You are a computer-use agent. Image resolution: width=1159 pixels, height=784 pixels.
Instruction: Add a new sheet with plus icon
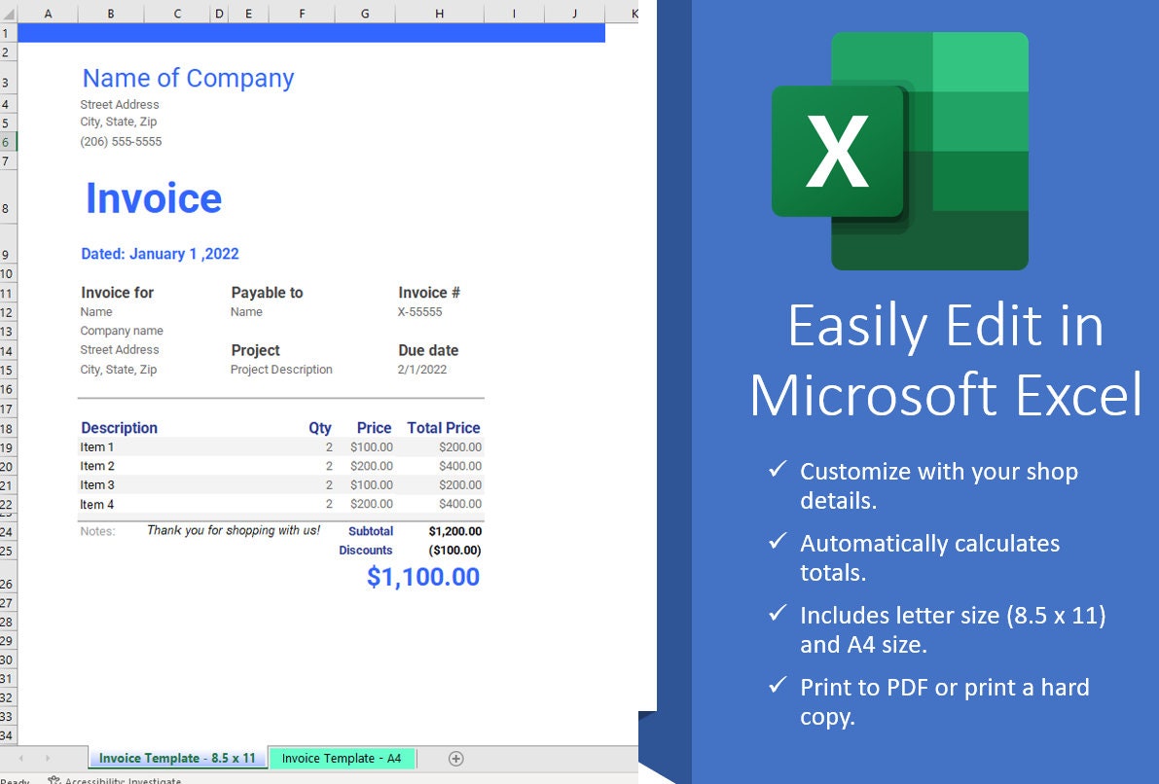tap(456, 759)
